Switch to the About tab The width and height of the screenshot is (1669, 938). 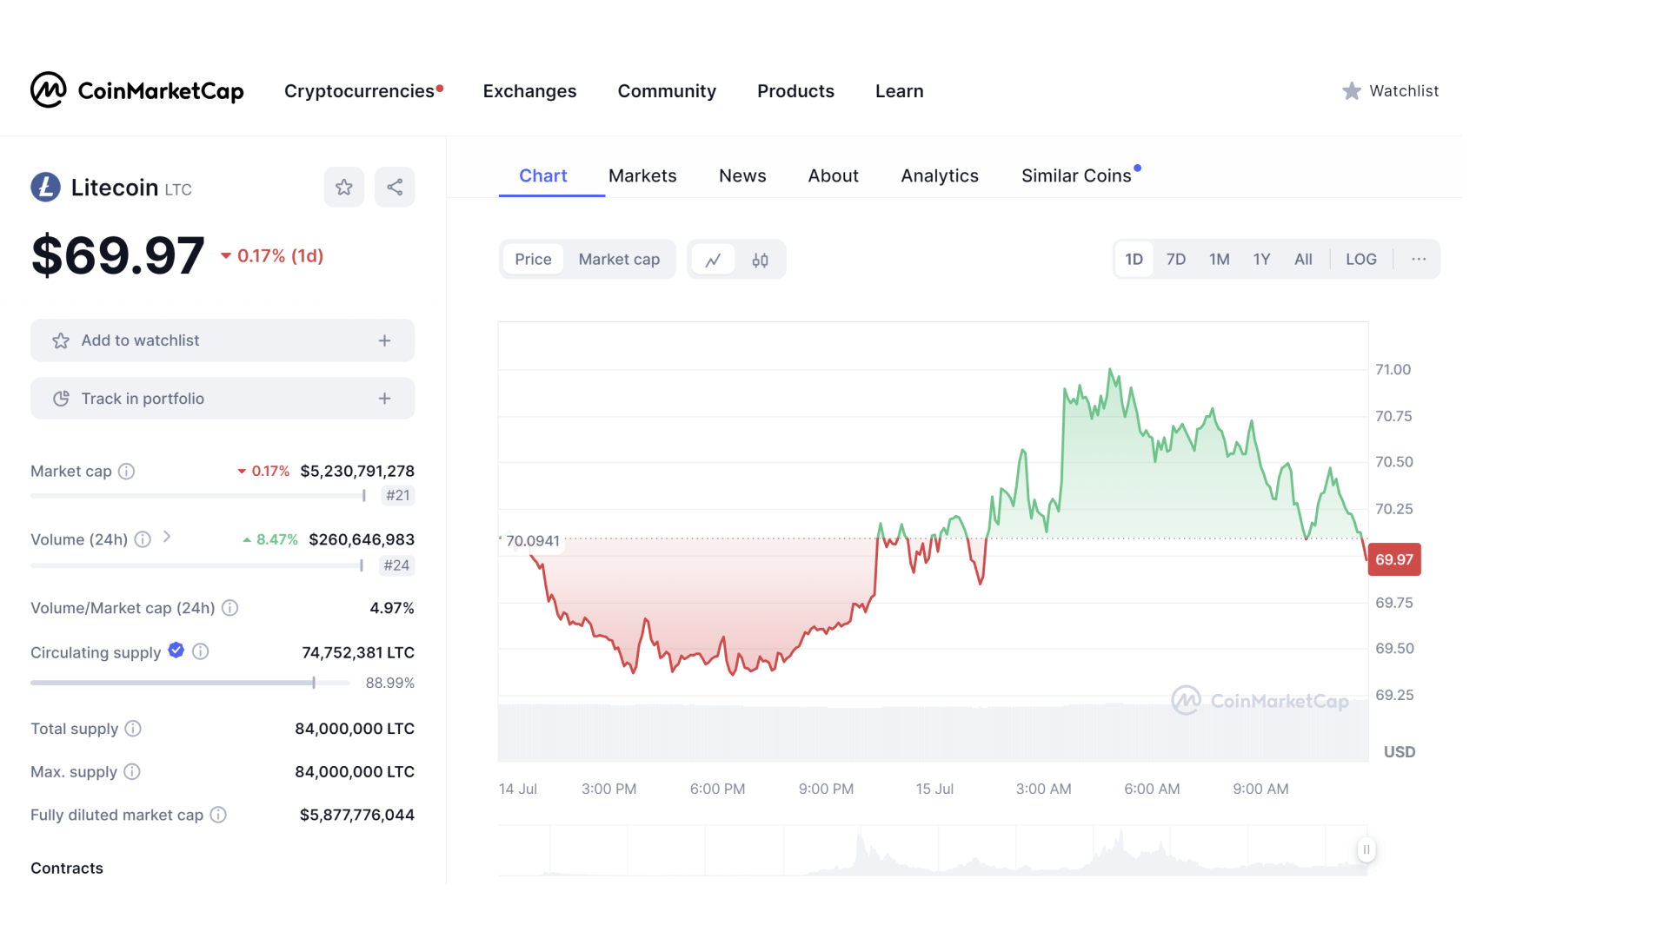tap(833, 175)
